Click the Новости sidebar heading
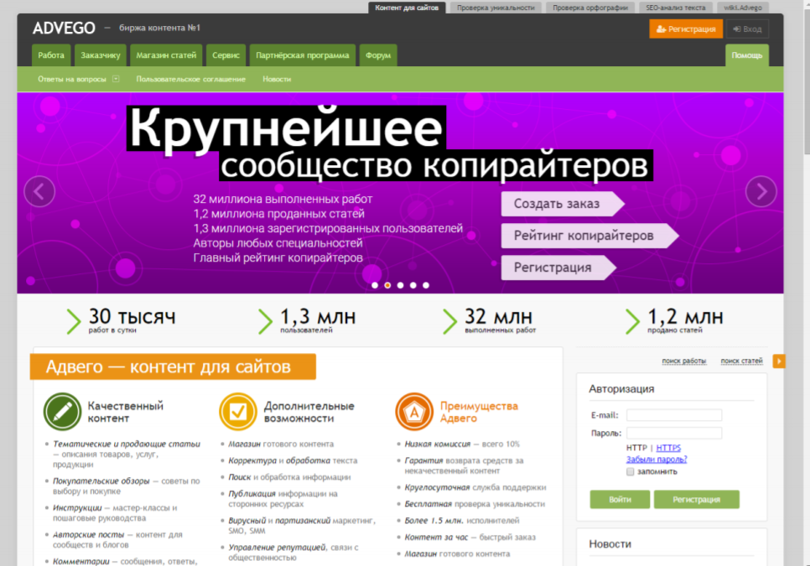The image size is (810, 566). point(610,544)
